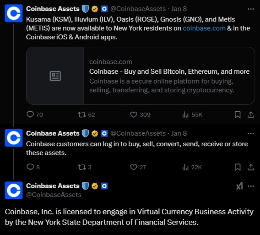Reply to the second tweet with 8 replies
The width and height of the screenshot is (260, 235).
click(x=30, y=167)
